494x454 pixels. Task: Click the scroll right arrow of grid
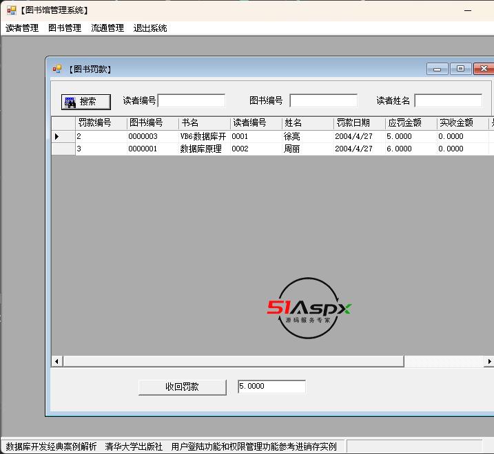[x=489, y=361]
